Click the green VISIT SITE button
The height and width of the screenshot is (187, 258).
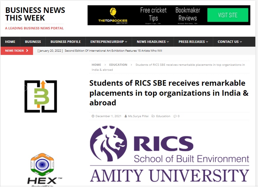click(x=227, y=15)
